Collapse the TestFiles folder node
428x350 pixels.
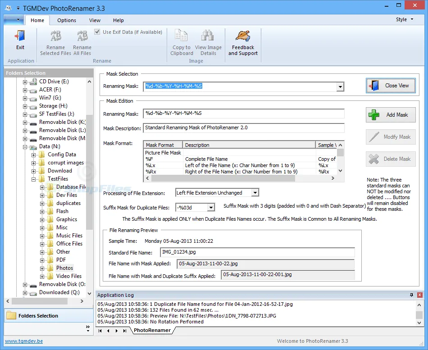33,179
